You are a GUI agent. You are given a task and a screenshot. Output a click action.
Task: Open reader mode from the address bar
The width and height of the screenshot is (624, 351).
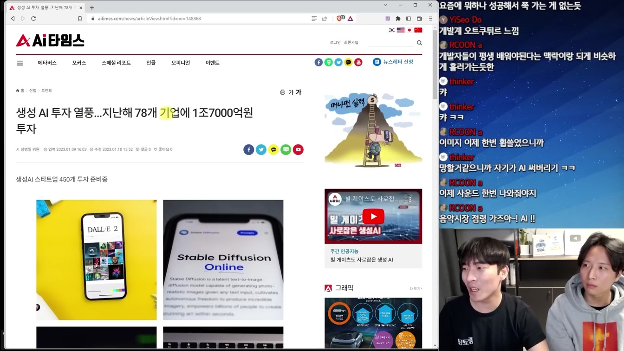point(314,19)
